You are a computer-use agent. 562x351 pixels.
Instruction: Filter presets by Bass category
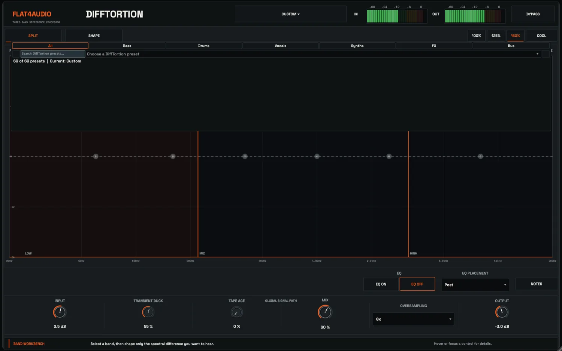127,46
